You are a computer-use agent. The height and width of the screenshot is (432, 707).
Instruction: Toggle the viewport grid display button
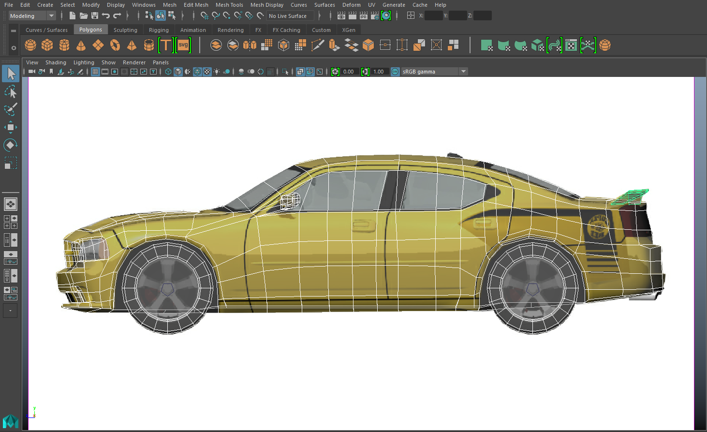pyautogui.click(x=95, y=72)
